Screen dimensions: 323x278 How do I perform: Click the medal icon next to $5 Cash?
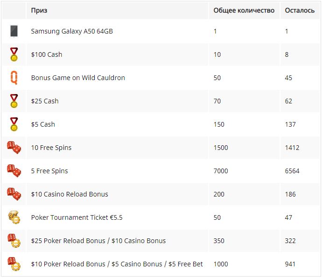(14, 124)
